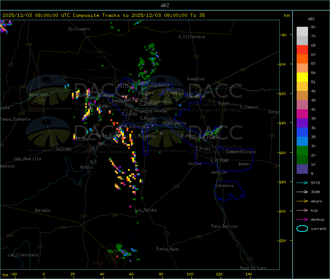This screenshot has height=279, width=330.
Task: Click the white 30HM arrow legend icon
Action: 302,192
